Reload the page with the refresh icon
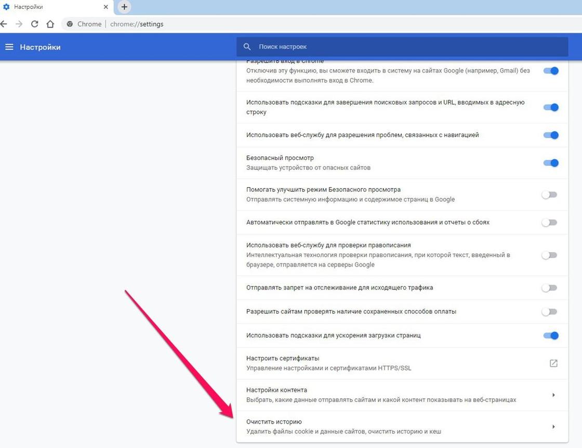Screen dimensions: 582x448 [34, 24]
